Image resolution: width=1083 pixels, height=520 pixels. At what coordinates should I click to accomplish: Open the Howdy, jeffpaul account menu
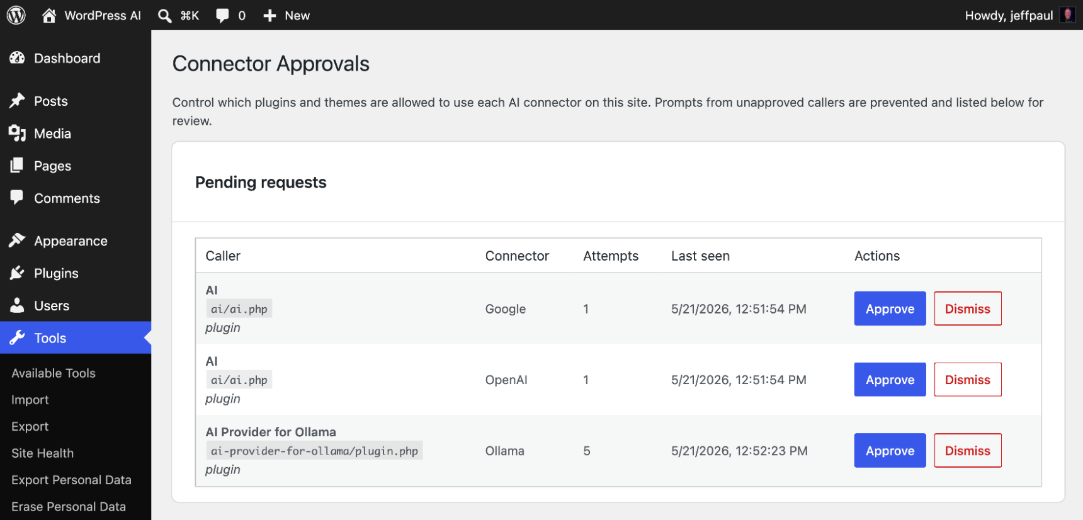pos(1009,16)
